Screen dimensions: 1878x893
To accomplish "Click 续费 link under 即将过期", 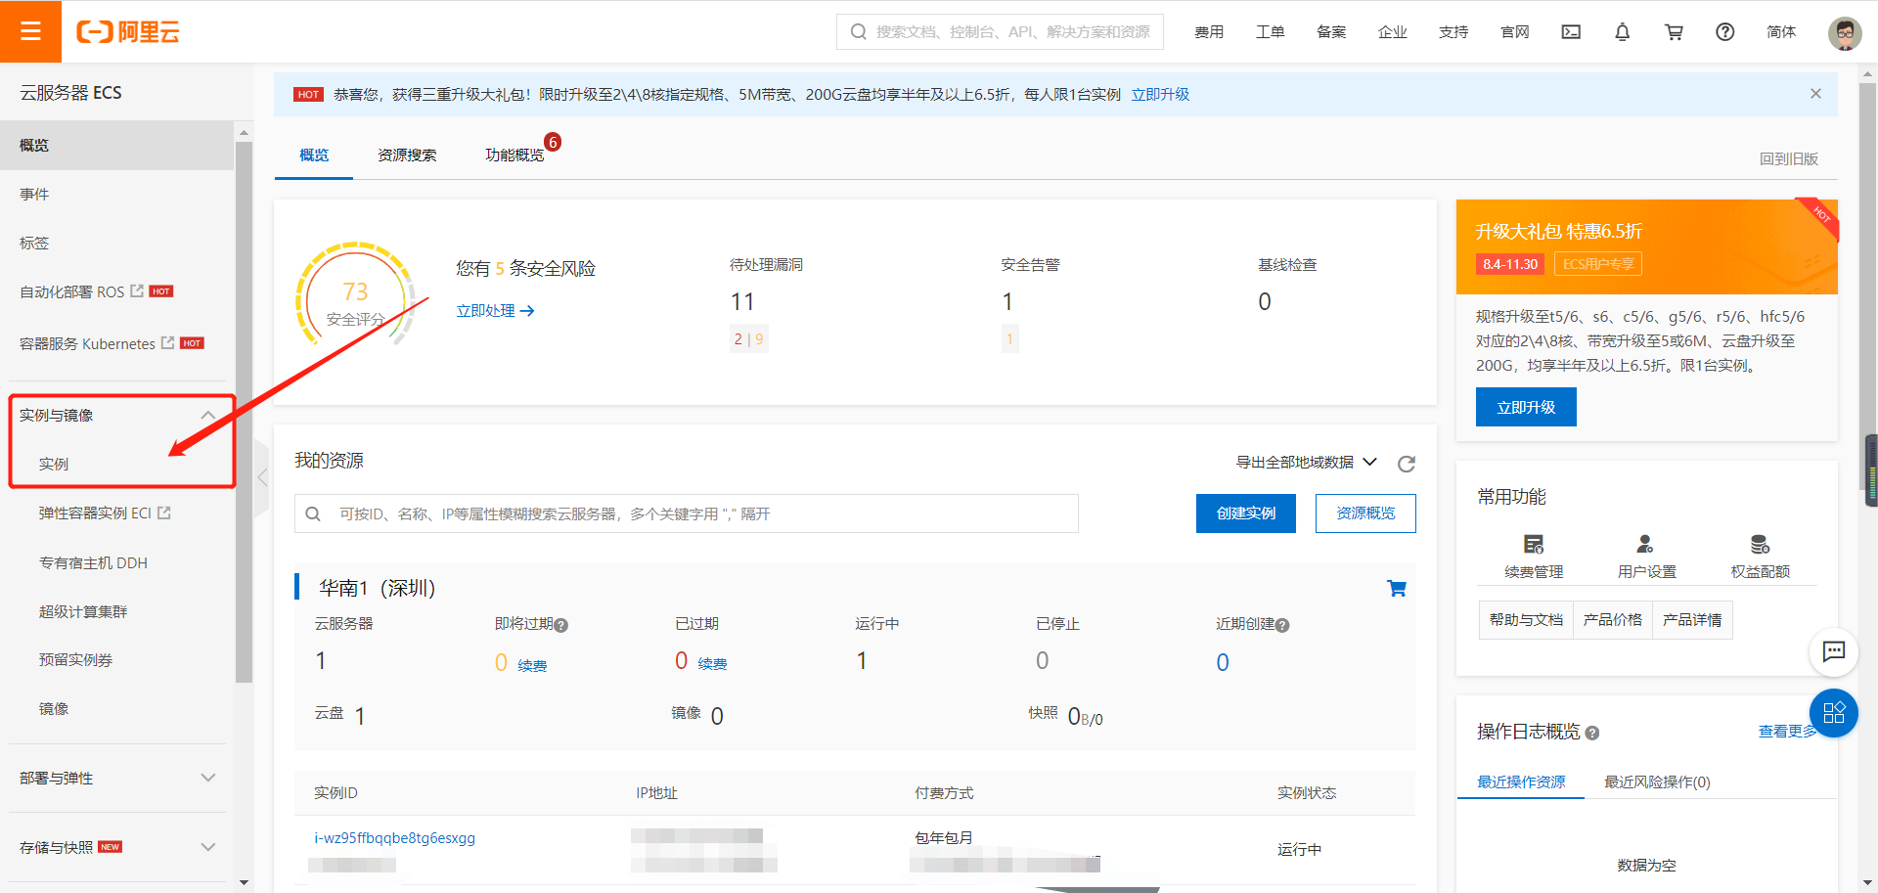I will click(532, 666).
